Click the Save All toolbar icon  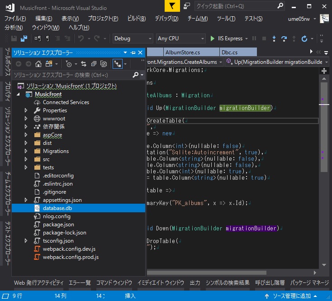click(x=24, y=38)
